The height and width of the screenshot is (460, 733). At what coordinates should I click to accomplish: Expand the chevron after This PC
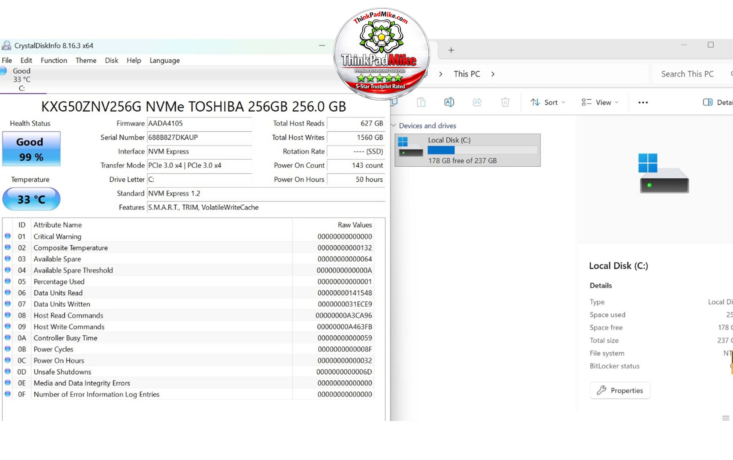493,74
